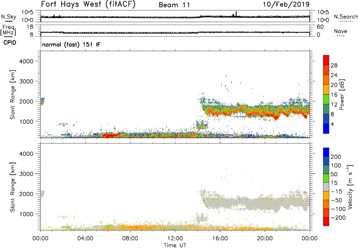Click the '16' label on Power colorbar
Image resolution: width=358 pixels, height=248 pixels.
pyautogui.click(x=334, y=95)
